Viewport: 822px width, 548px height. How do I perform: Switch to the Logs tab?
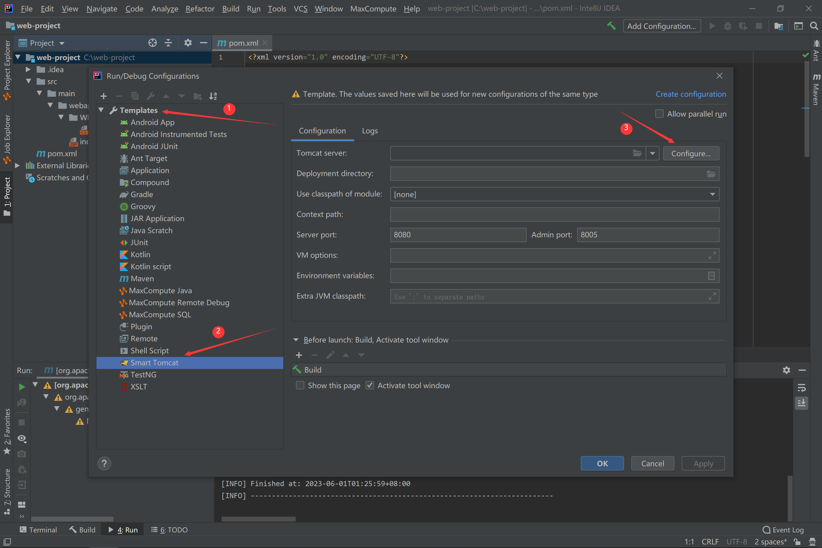370,131
